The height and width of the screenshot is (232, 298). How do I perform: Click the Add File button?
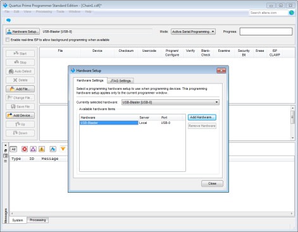(x=20, y=89)
